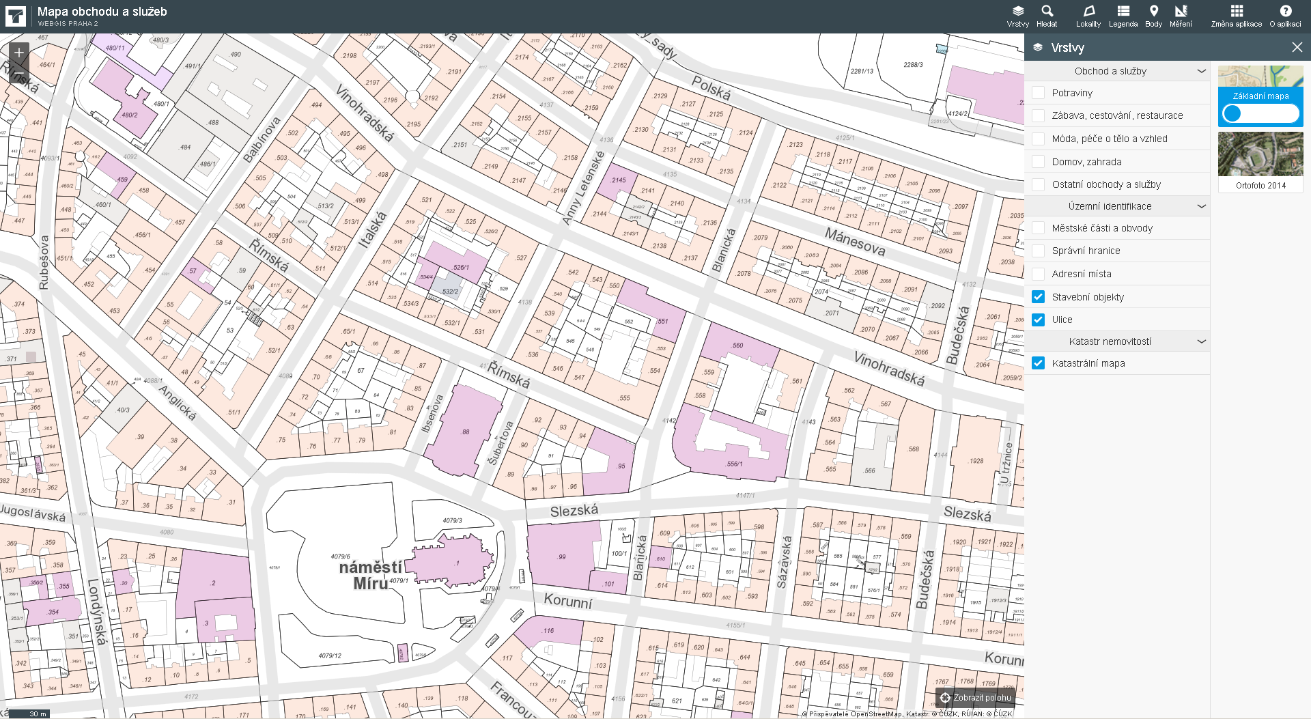Click the Londýnská street label
The image size is (1311, 719).
click(97, 612)
